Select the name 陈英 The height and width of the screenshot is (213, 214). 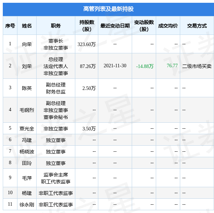[x=27, y=88]
